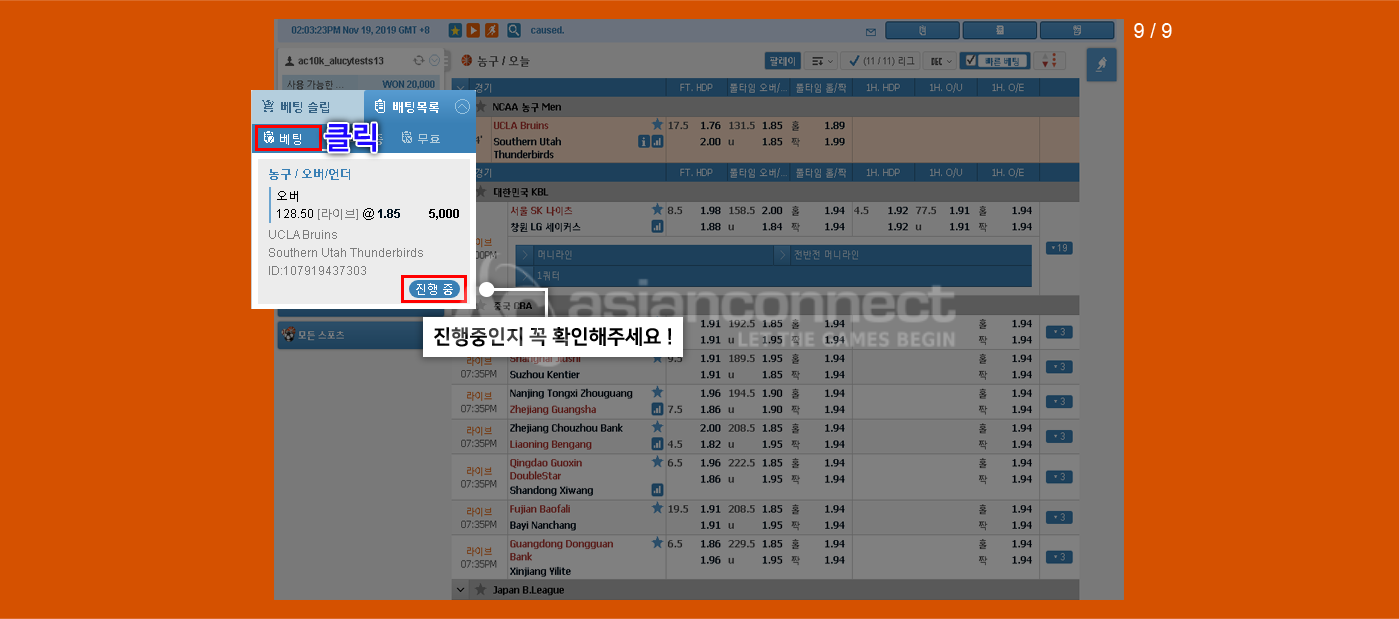The image size is (1399, 619).
Task: Expand the 전반전 머니라인 market row
Action: pyautogui.click(x=902, y=255)
